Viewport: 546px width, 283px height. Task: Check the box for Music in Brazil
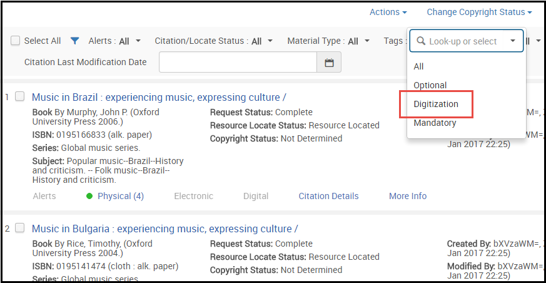[x=20, y=96]
